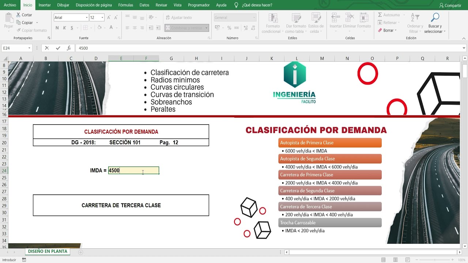Switch to Normal view in status bar
Image resolution: width=468 pixels, height=263 pixels.
pos(383,260)
